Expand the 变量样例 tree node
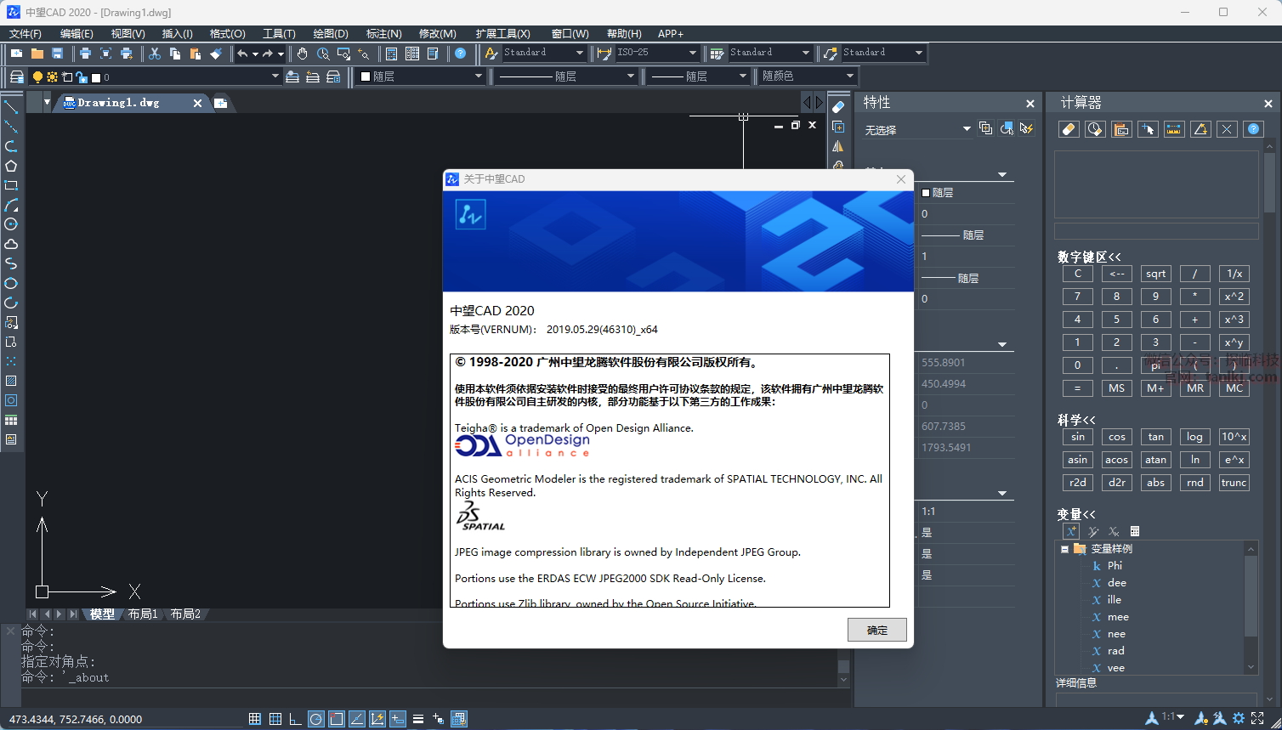The width and height of the screenshot is (1282, 730). click(1064, 549)
